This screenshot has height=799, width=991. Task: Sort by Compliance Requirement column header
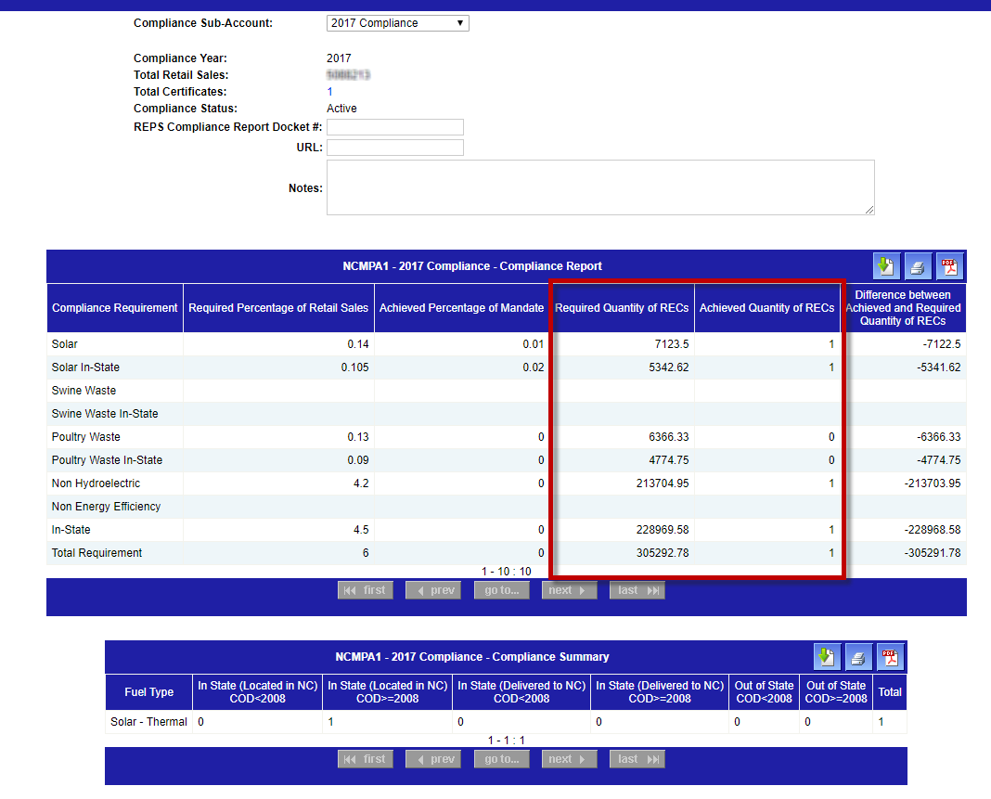(x=115, y=308)
